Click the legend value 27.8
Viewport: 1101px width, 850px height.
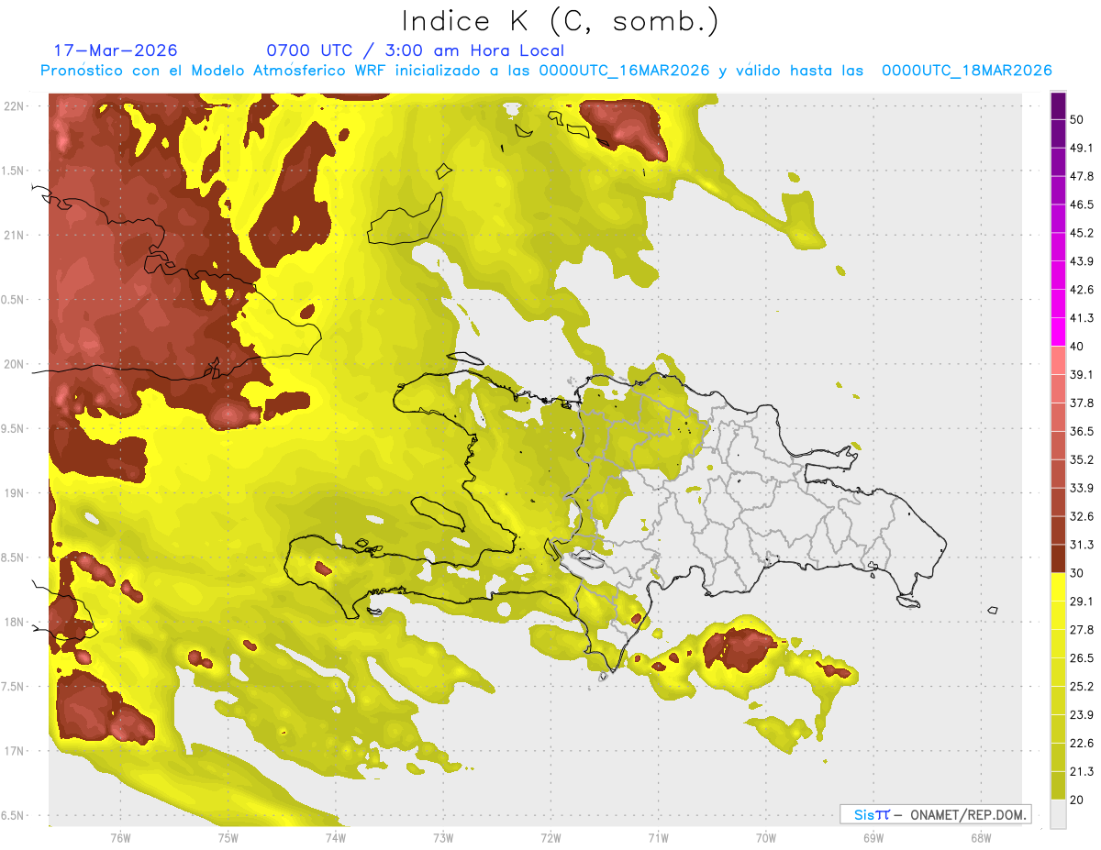[1082, 630]
